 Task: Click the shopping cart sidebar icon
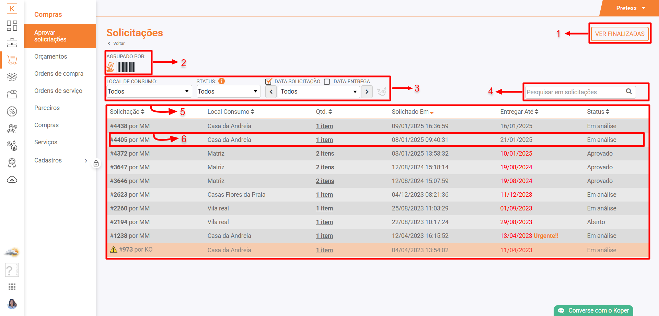point(12,60)
